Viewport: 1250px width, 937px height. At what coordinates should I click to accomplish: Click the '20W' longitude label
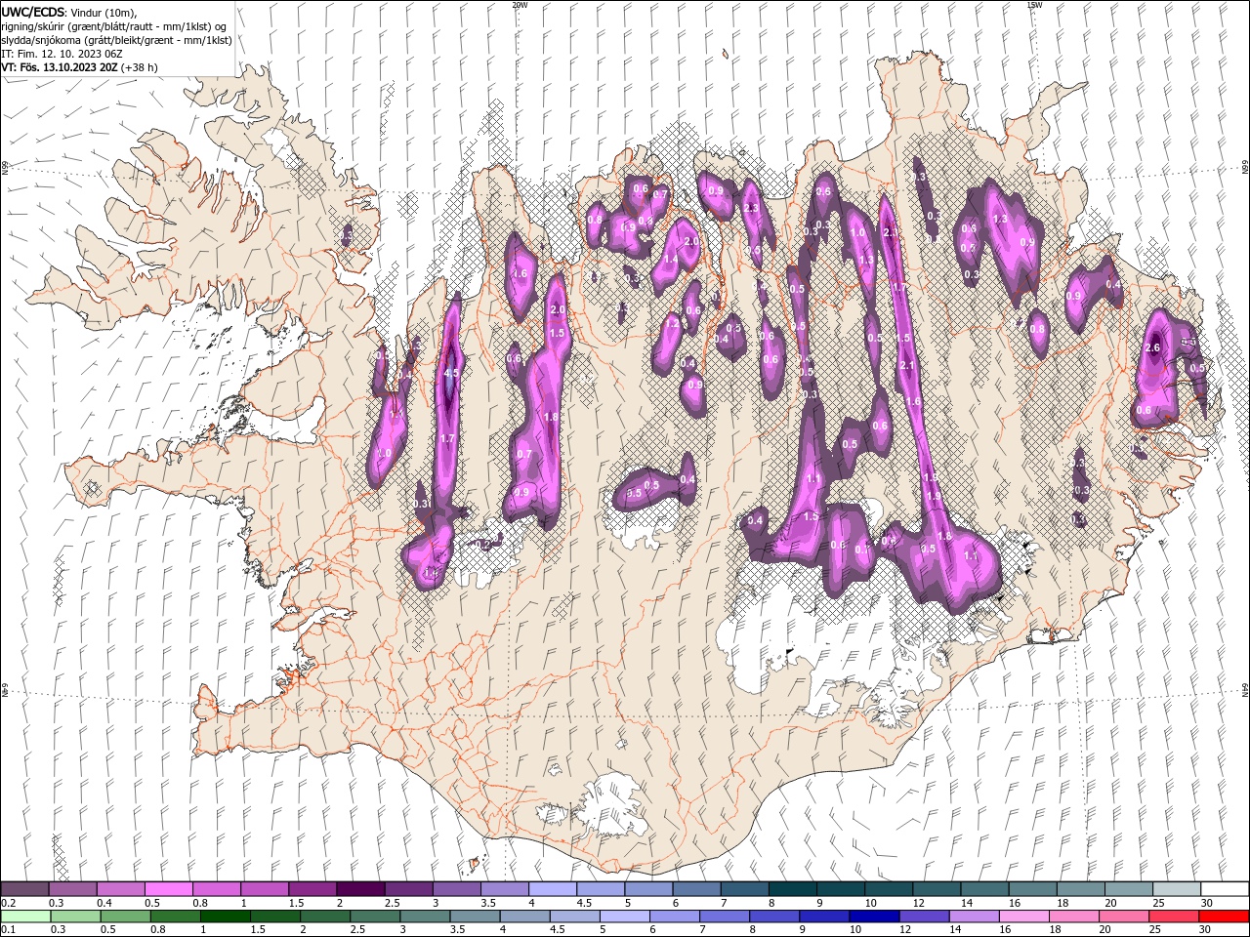point(520,5)
